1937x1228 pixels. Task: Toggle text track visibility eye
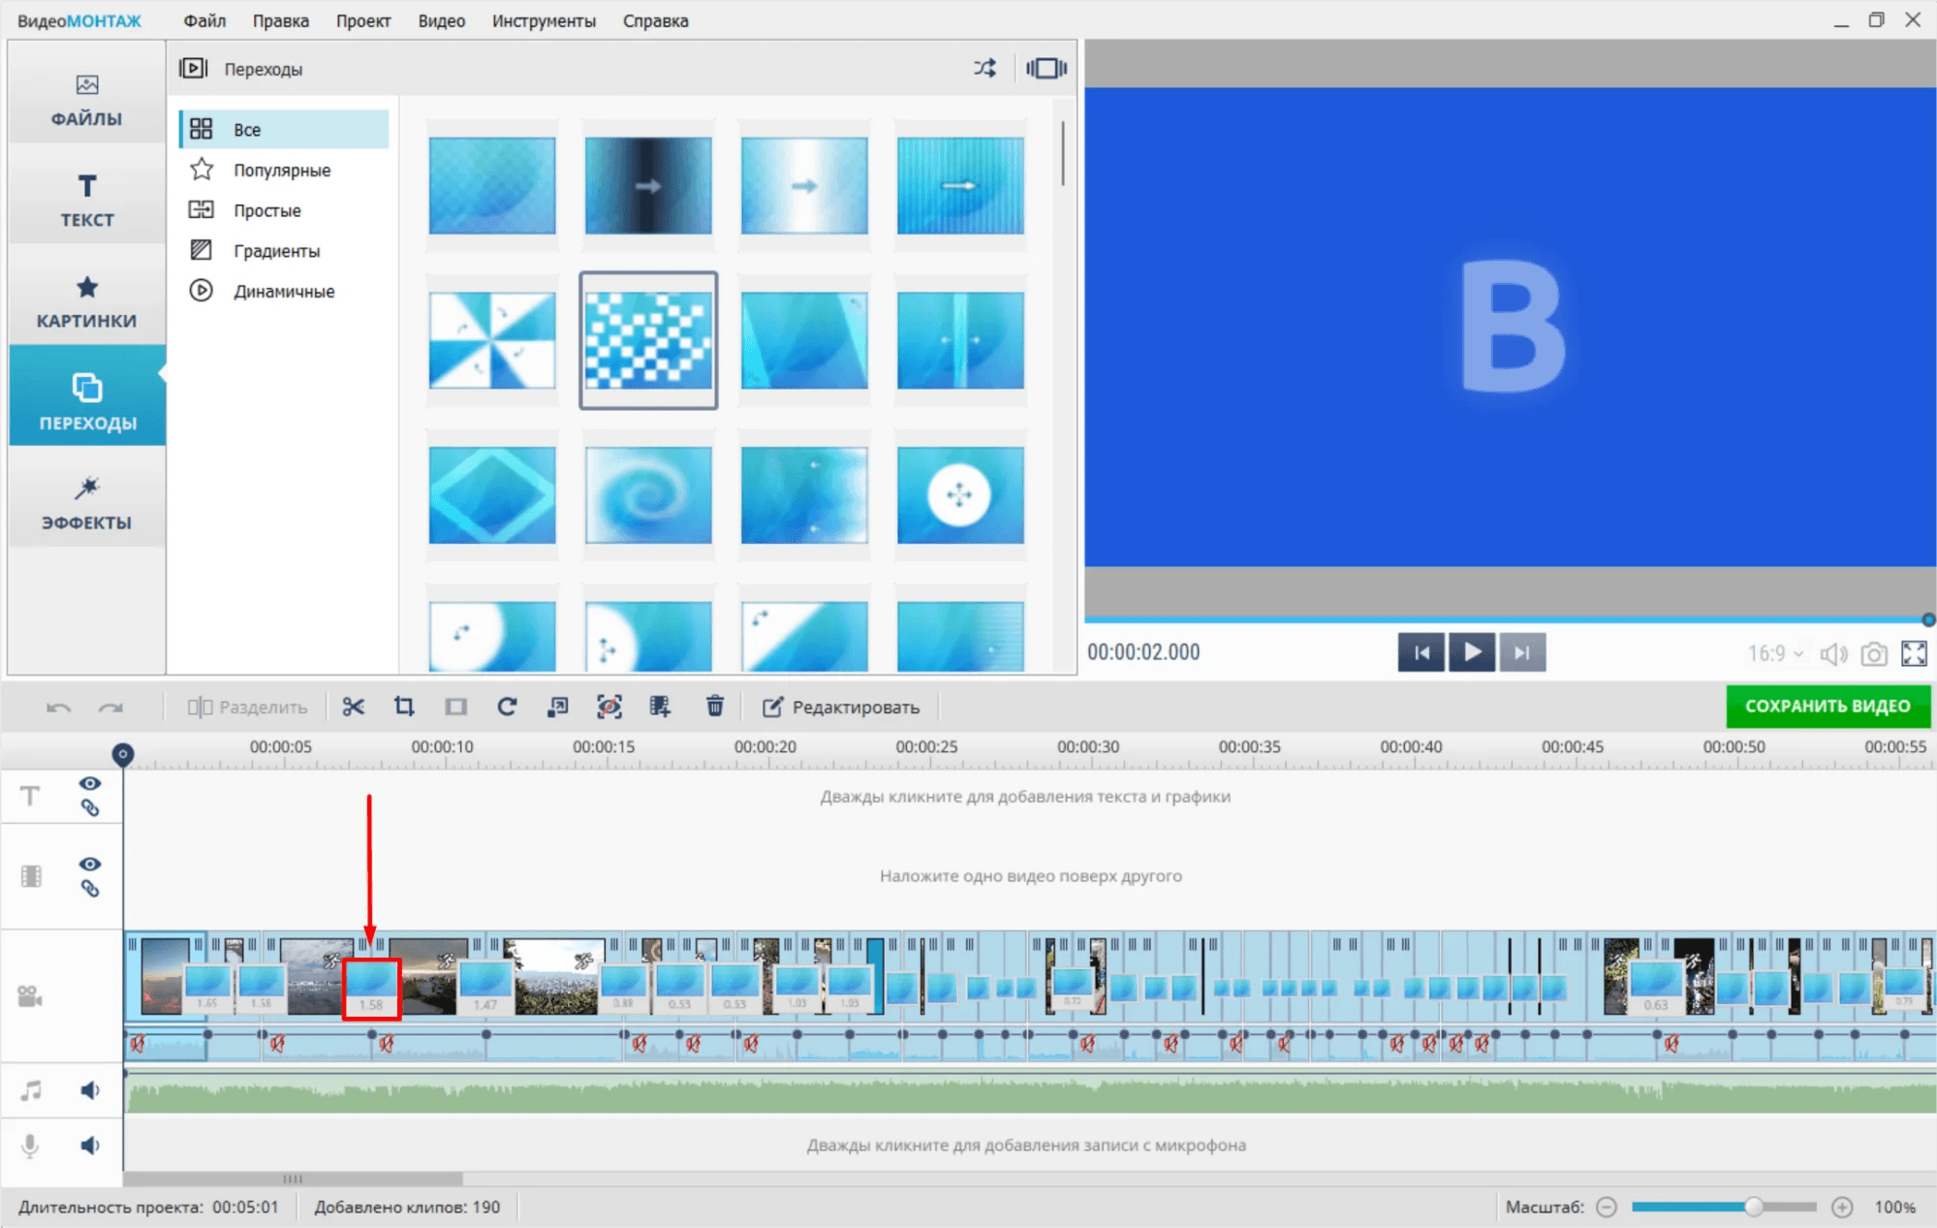(x=90, y=783)
